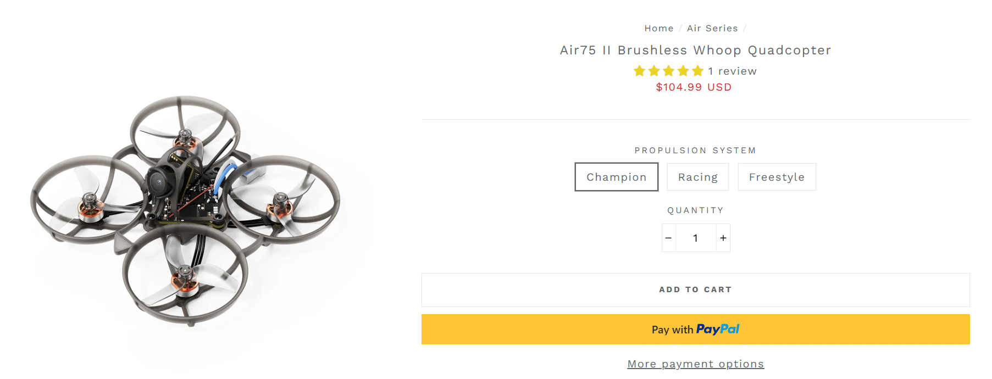Go to the Home breadcrumb

point(659,28)
